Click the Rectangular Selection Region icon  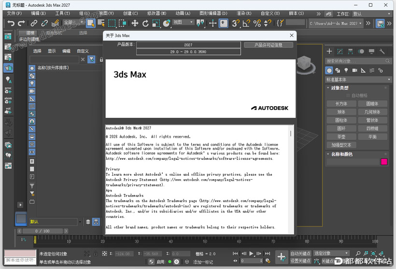coord(112,23)
